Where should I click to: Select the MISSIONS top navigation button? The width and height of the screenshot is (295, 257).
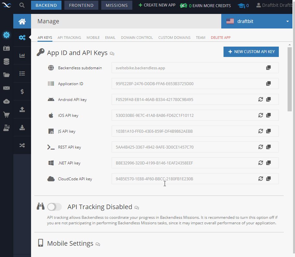click(117, 5)
